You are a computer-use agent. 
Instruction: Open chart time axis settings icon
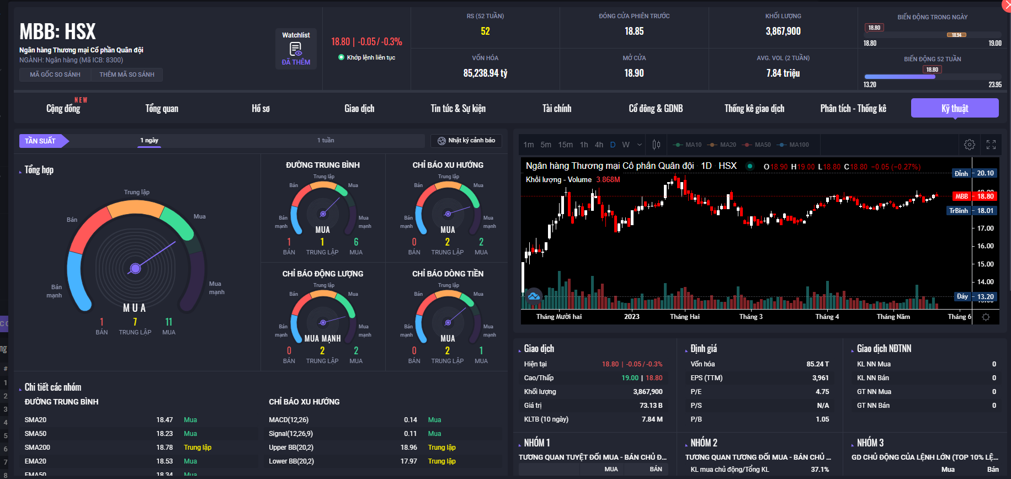986,317
